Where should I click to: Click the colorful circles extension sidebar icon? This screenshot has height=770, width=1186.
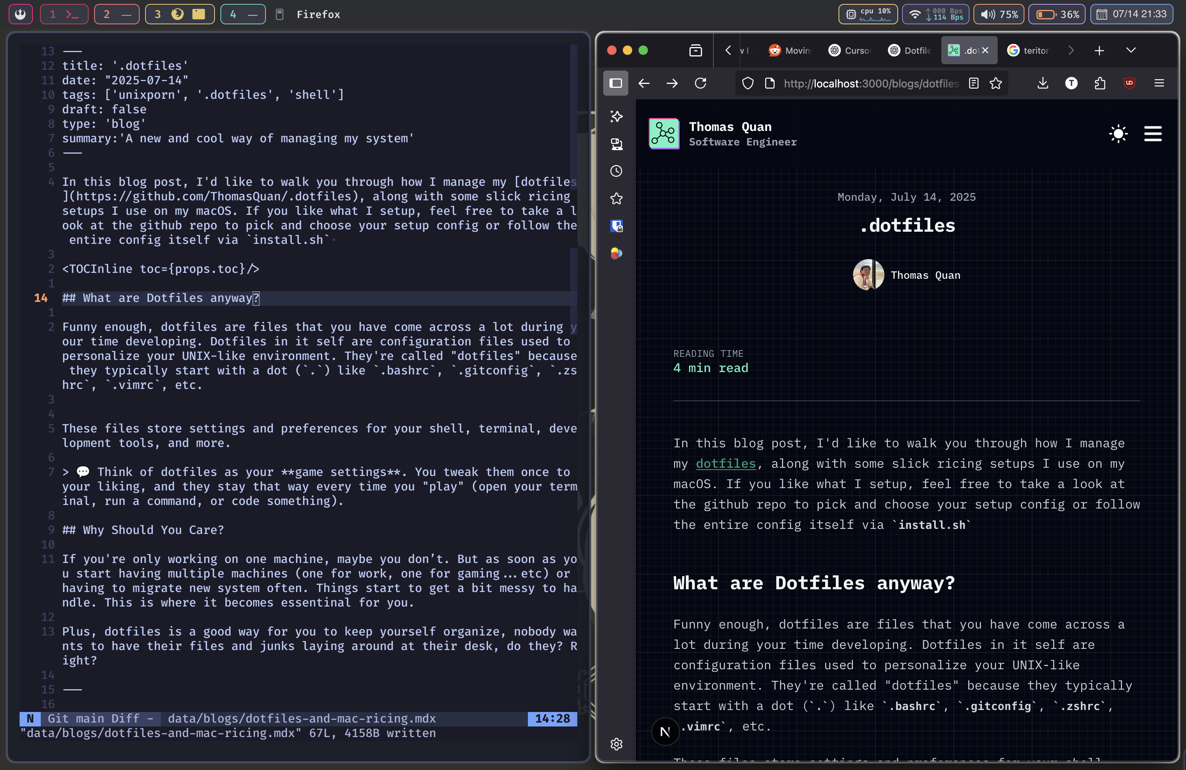(x=617, y=254)
